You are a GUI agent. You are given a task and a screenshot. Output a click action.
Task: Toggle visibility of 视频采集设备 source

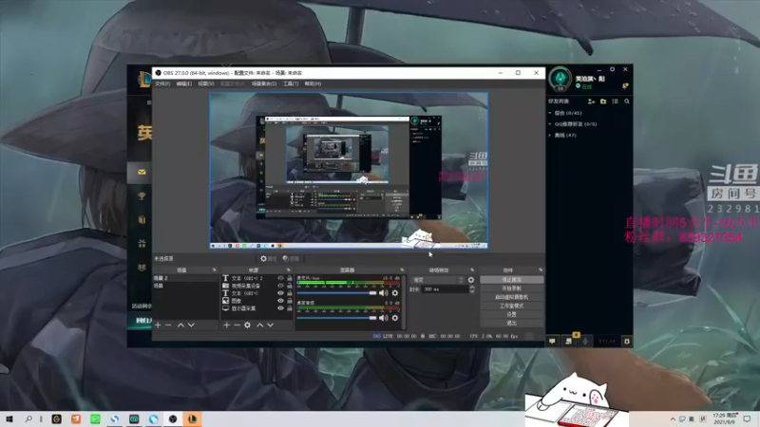(x=280, y=286)
